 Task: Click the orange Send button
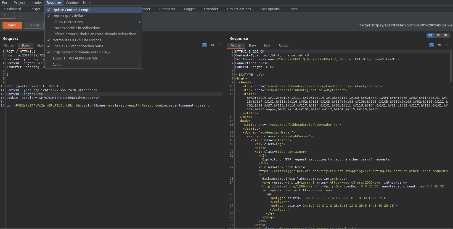(12, 25)
